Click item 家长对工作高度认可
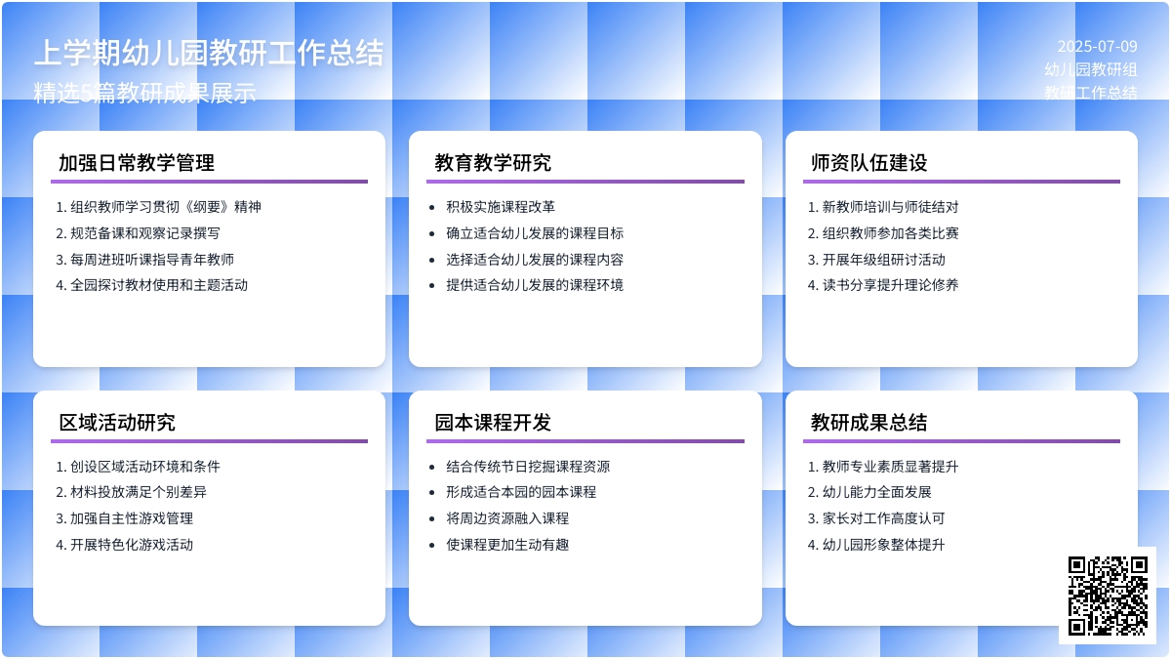This screenshot has width=1171, height=659. (884, 518)
